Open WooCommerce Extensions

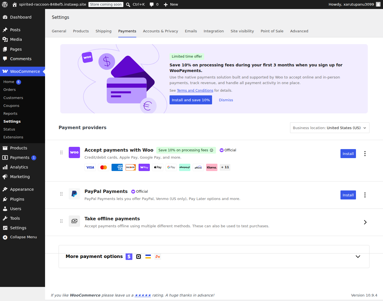(x=13, y=137)
